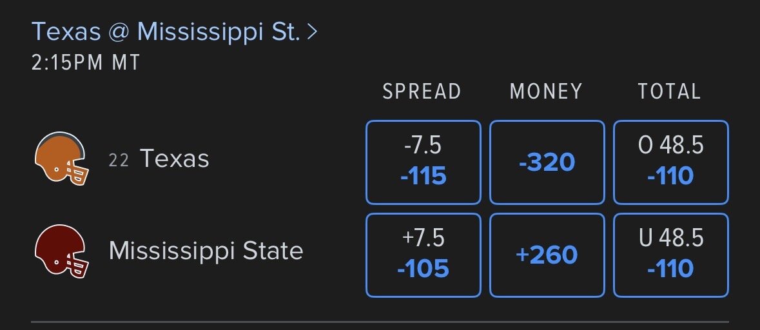Click the SPREAD column header

(x=422, y=92)
